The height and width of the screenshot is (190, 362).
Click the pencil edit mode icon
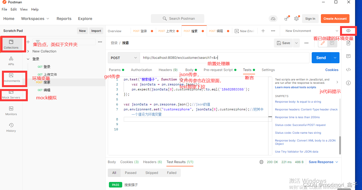point(323,43)
